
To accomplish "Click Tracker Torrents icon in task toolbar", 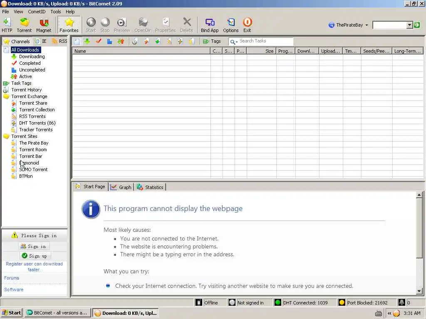I will 191,41.
